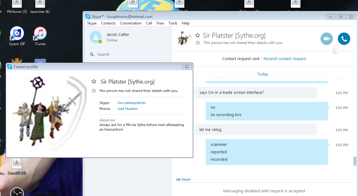Click the message 'im recording bro'

pos(226,115)
